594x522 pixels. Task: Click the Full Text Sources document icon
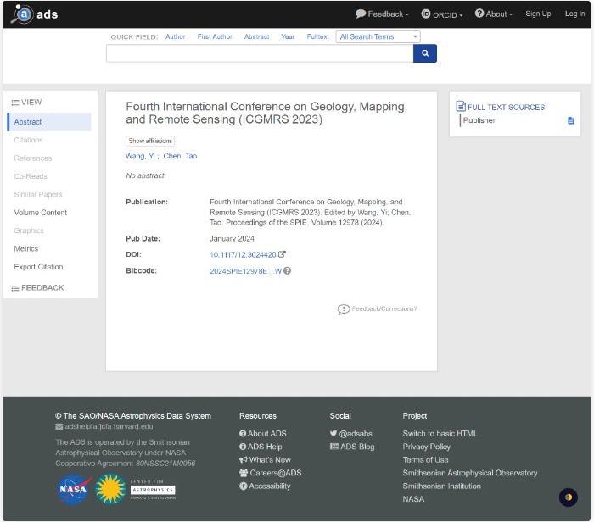(x=461, y=106)
